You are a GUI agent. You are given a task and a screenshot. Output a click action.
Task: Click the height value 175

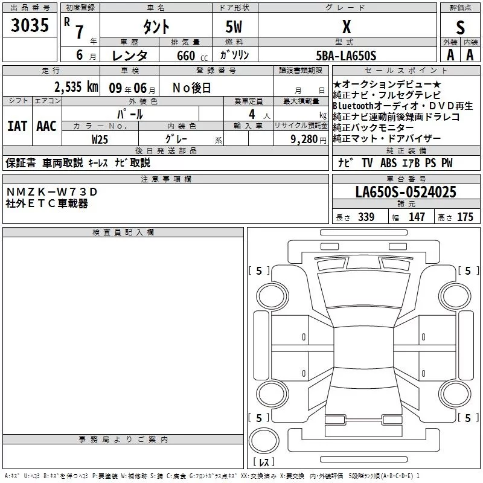coord(465,217)
